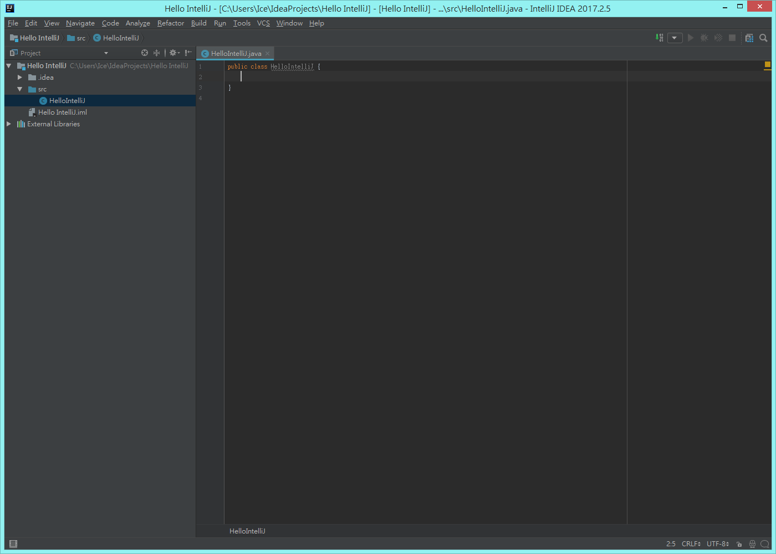The height and width of the screenshot is (554, 776).
Task: Click the closing brace on line 3
Action: 229,88
